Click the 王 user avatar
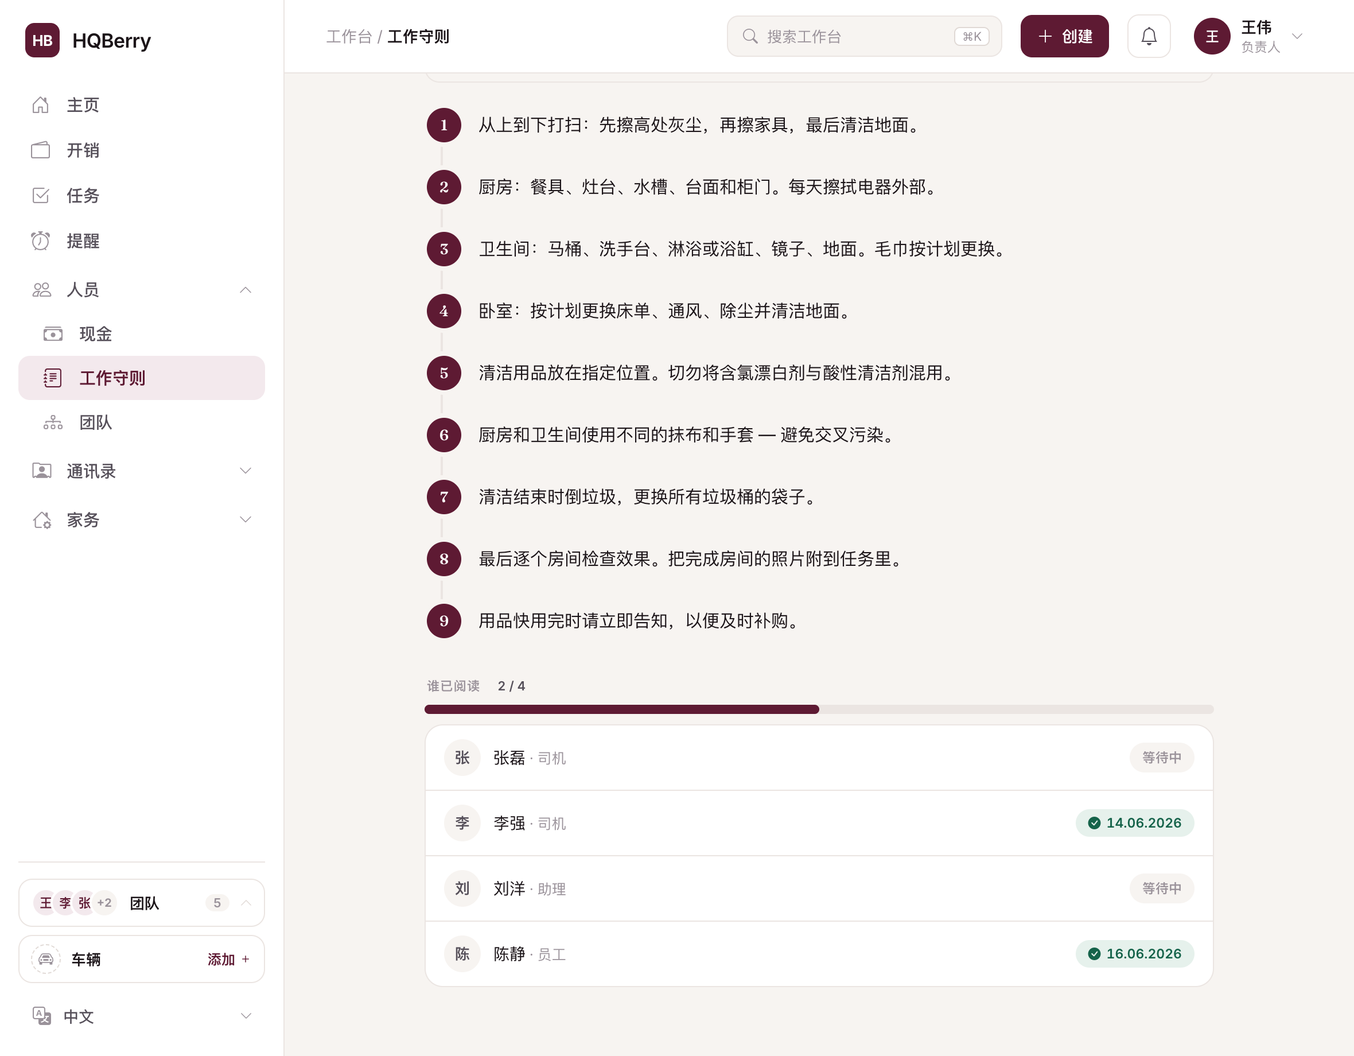Image resolution: width=1354 pixels, height=1056 pixels. [x=1211, y=36]
